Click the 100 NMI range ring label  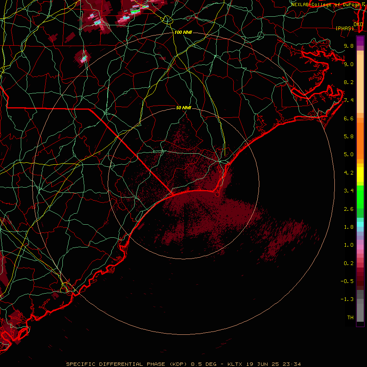point(183,32)
